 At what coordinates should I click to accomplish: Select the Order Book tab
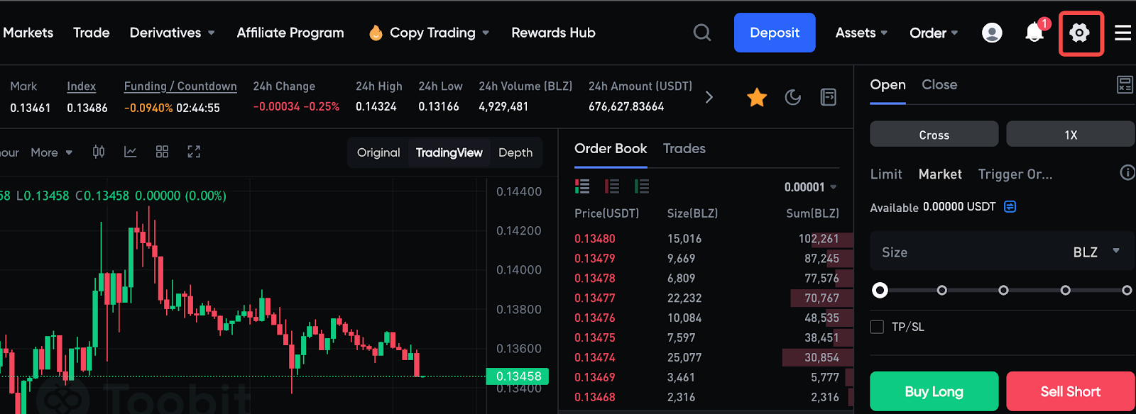611,148
